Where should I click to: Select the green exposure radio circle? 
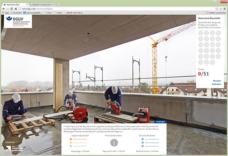coord(71,146)
